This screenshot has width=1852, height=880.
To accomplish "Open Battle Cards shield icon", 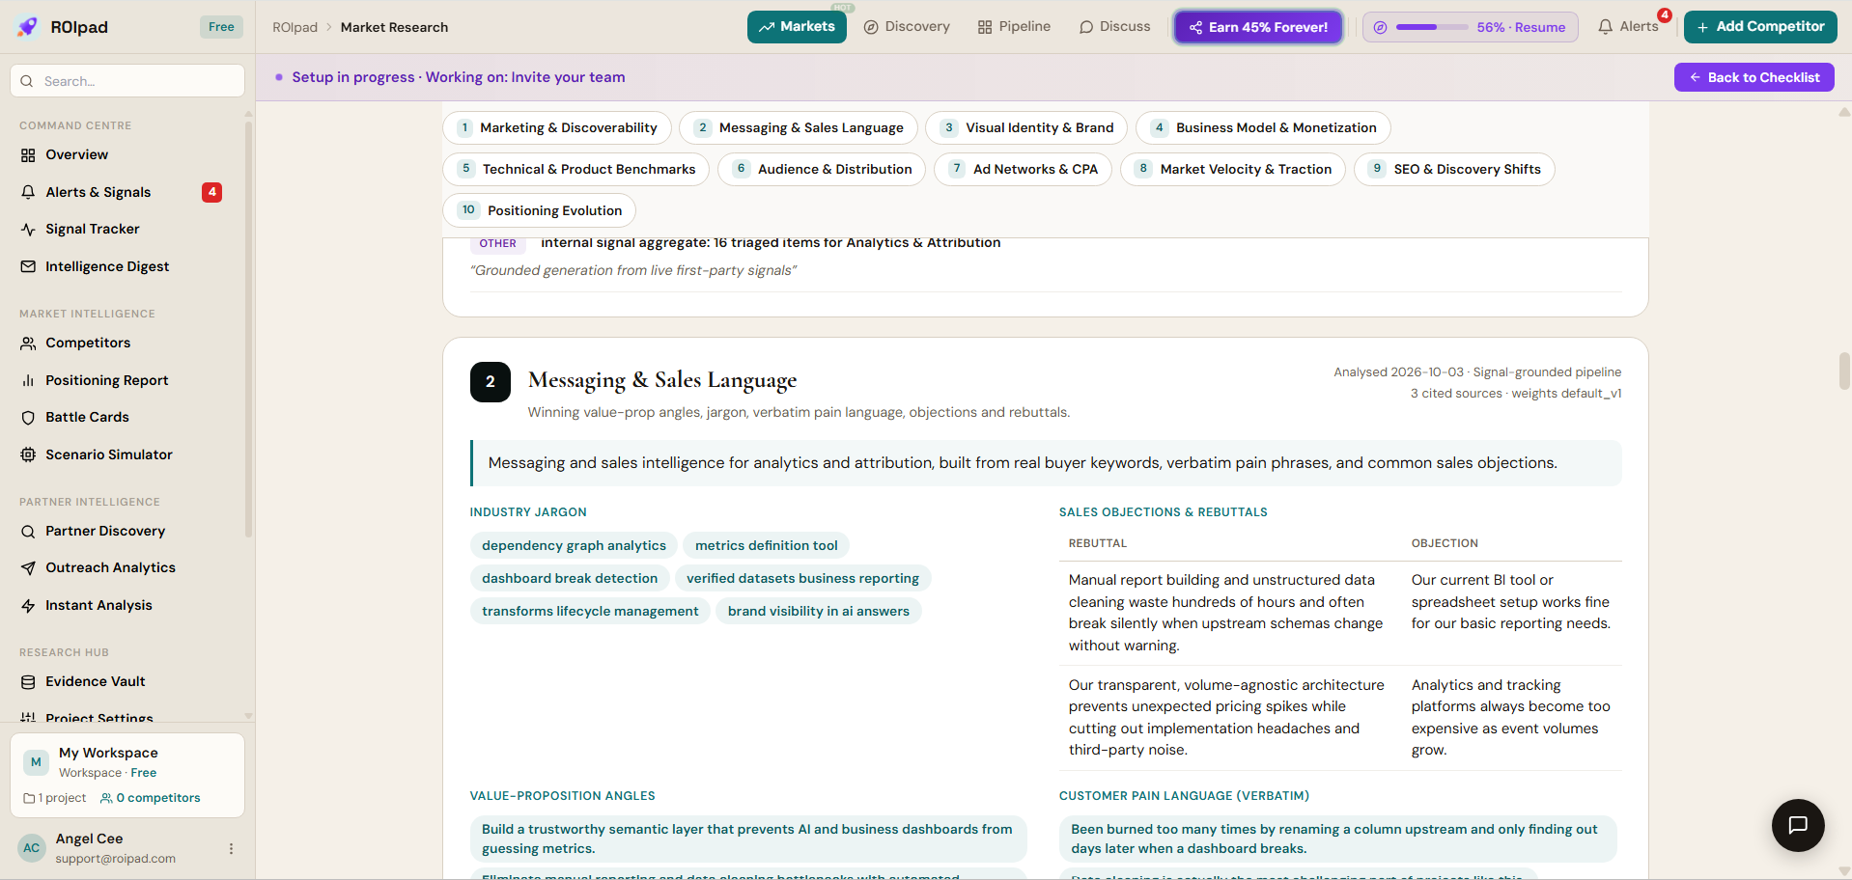I will tap(28, 418).
